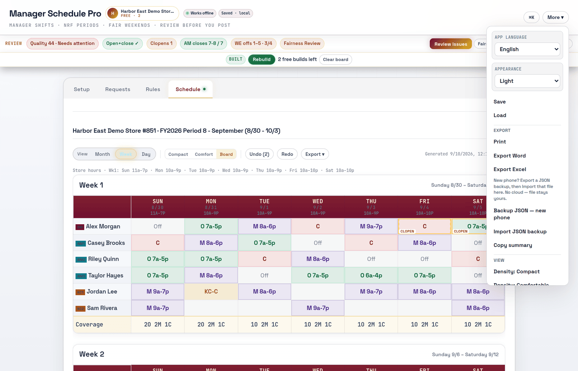Open the Appearance Light dropdown

pyautogui.click(x=528, y=81)
